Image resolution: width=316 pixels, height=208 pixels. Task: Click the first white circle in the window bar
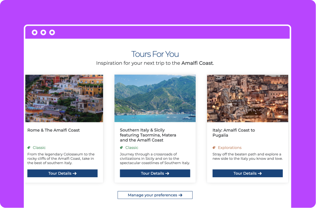coord(35,32)
